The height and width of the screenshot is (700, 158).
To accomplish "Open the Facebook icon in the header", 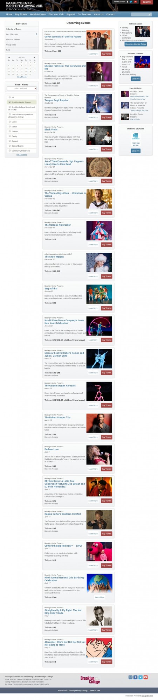I will [128, 2].
